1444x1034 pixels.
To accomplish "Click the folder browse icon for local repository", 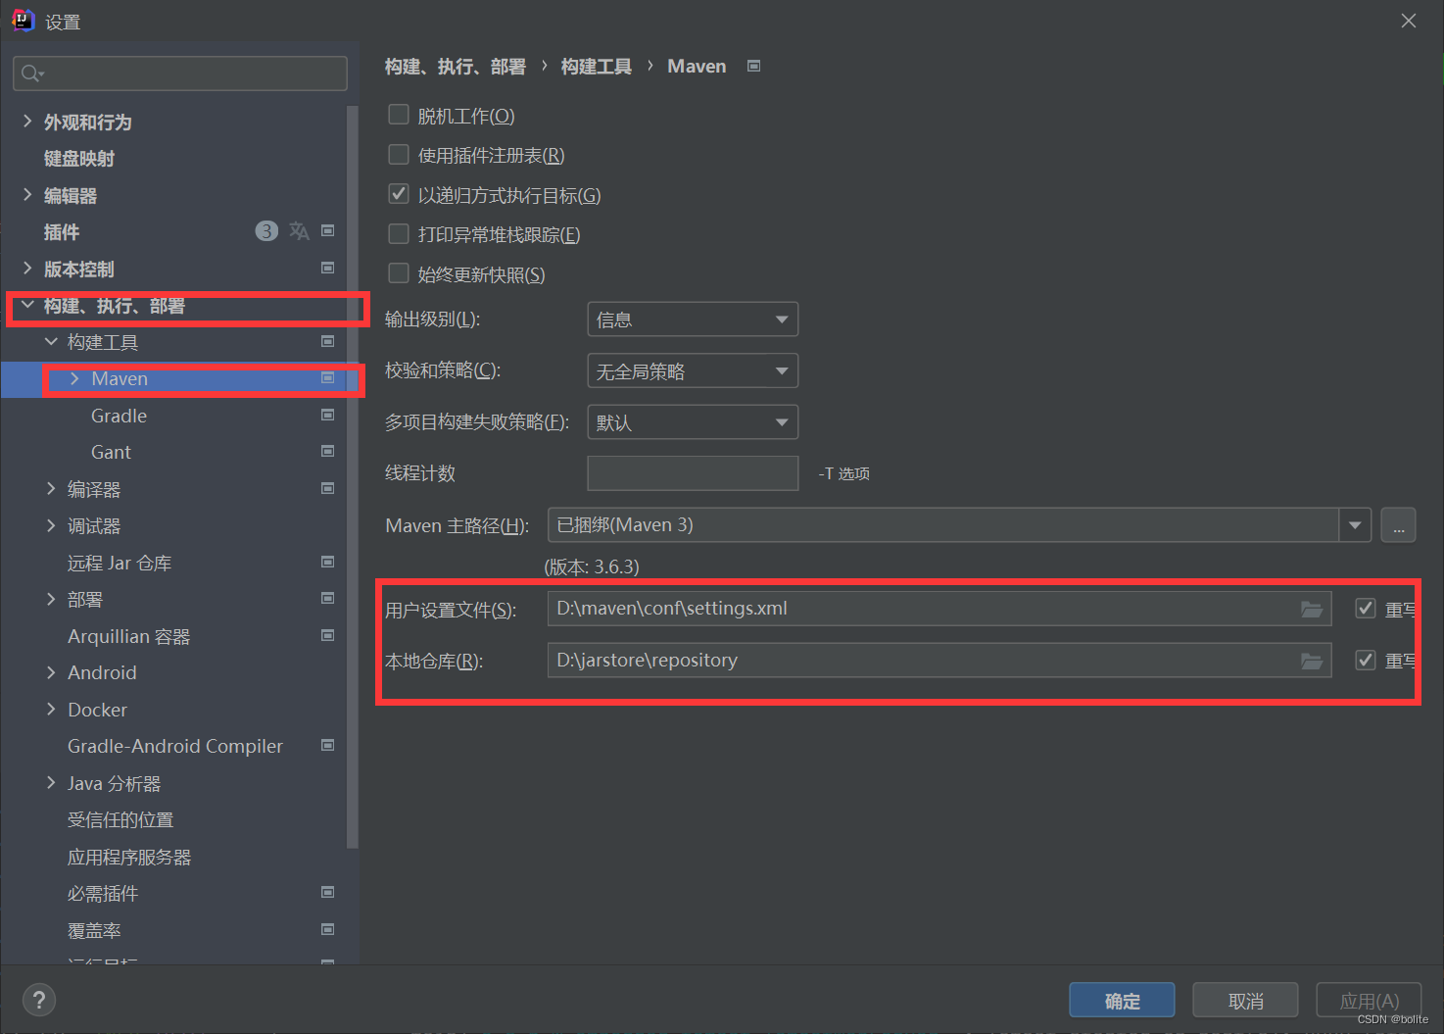I will [x=1311, y=662].
